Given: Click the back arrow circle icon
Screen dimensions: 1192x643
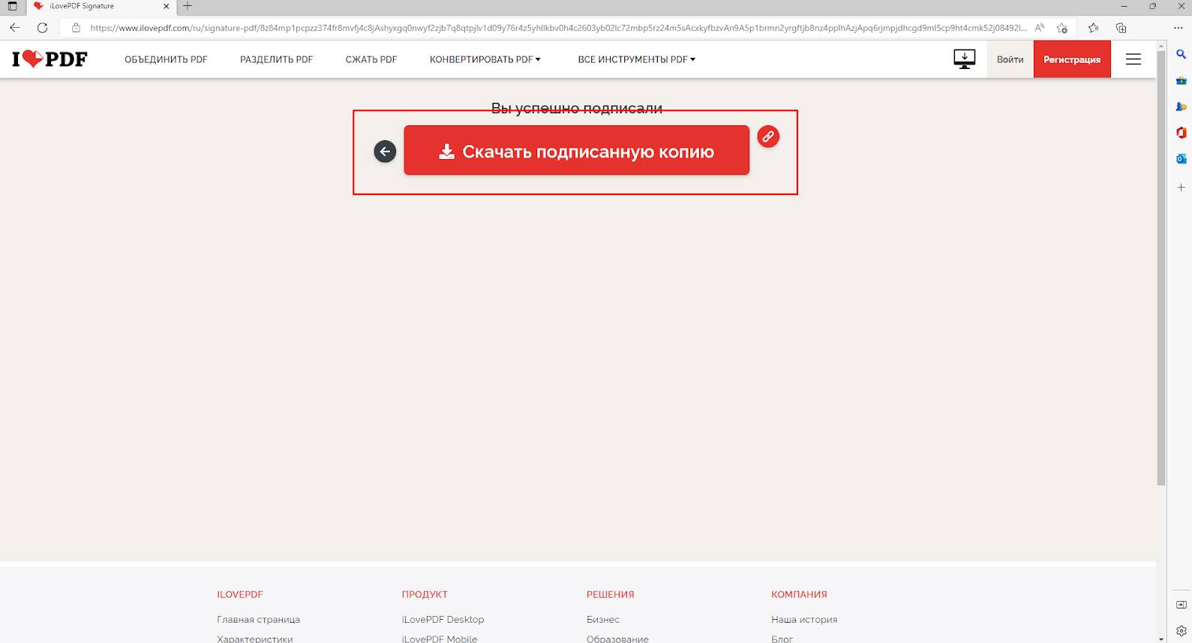Looking at the screenshot, I should coord(385,152).
